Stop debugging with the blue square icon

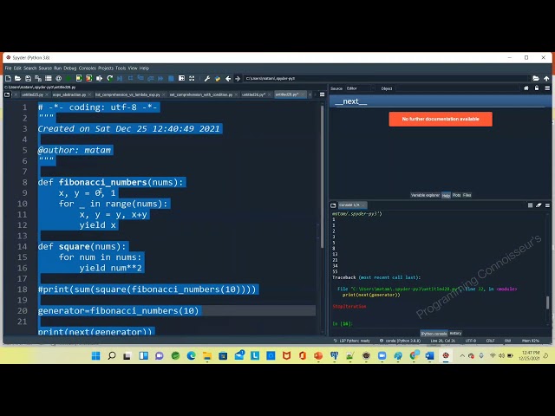click(171, 78)
